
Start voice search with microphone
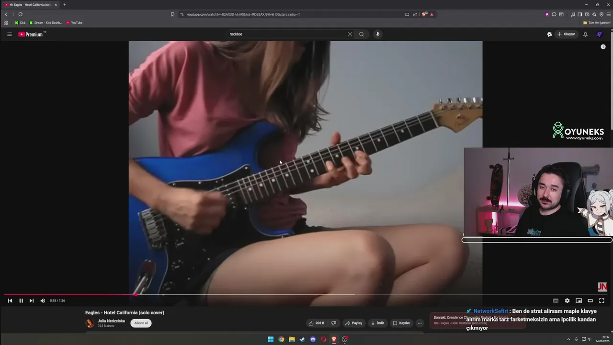pos(377,34)
